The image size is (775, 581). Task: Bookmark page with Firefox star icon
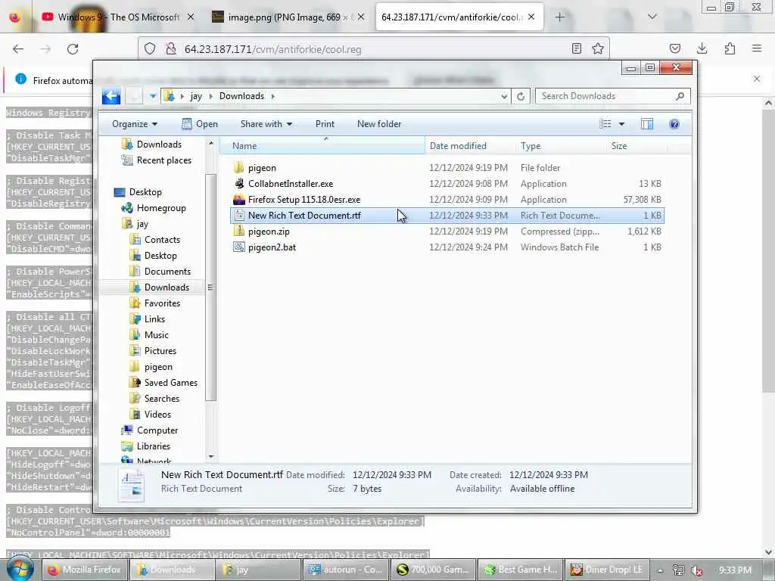pos(598,48)
